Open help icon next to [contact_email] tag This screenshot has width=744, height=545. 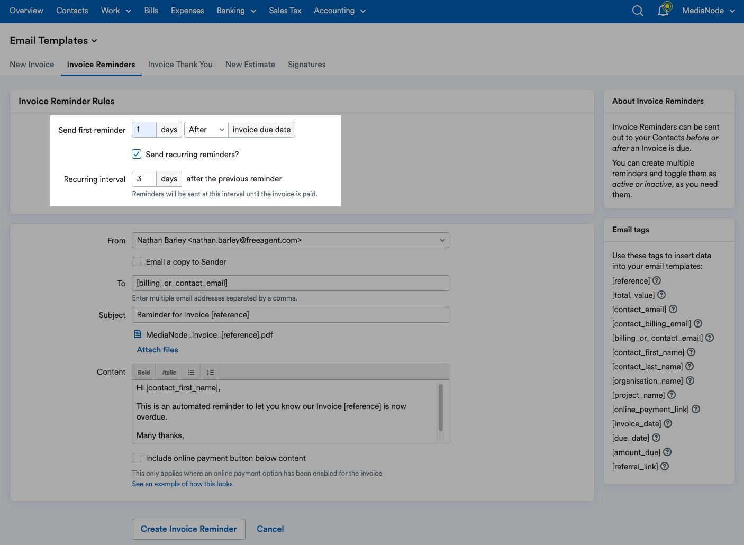[x=673, y=309]
